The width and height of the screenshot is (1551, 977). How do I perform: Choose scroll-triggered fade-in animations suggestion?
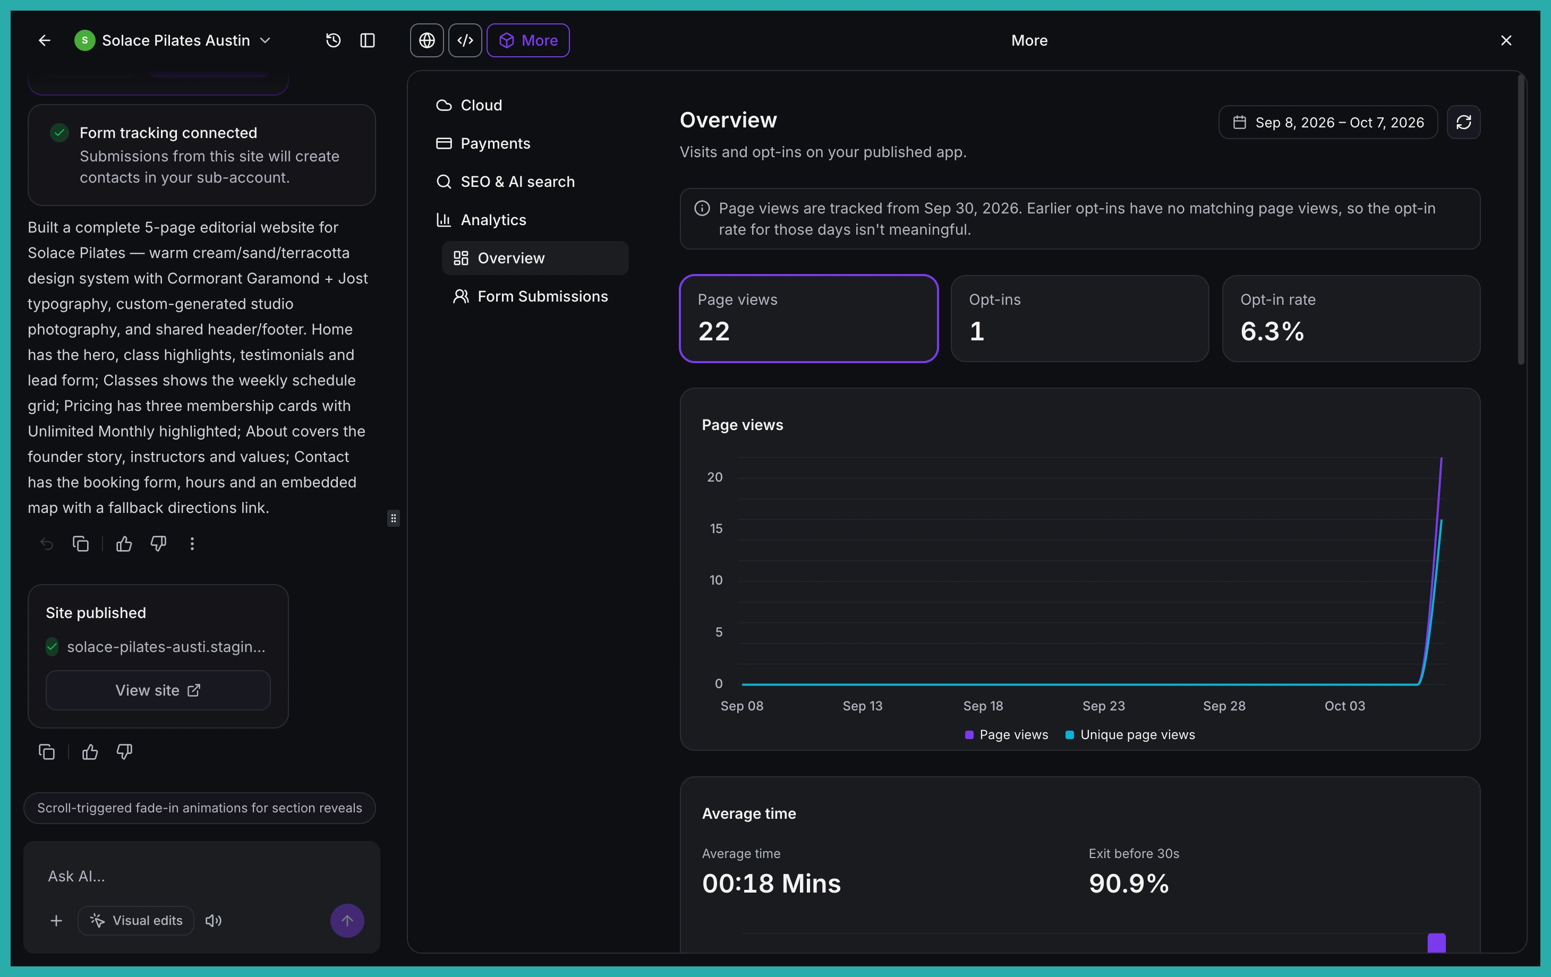coord(200,808)
